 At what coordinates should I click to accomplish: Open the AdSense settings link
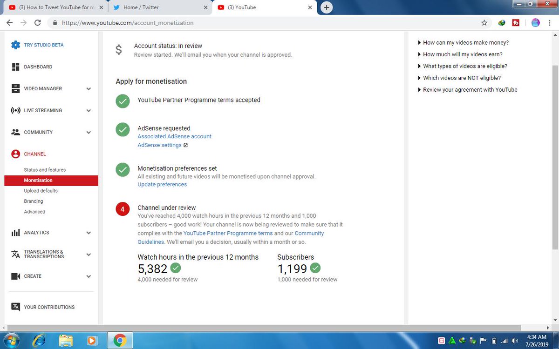(x=159, y=145)
